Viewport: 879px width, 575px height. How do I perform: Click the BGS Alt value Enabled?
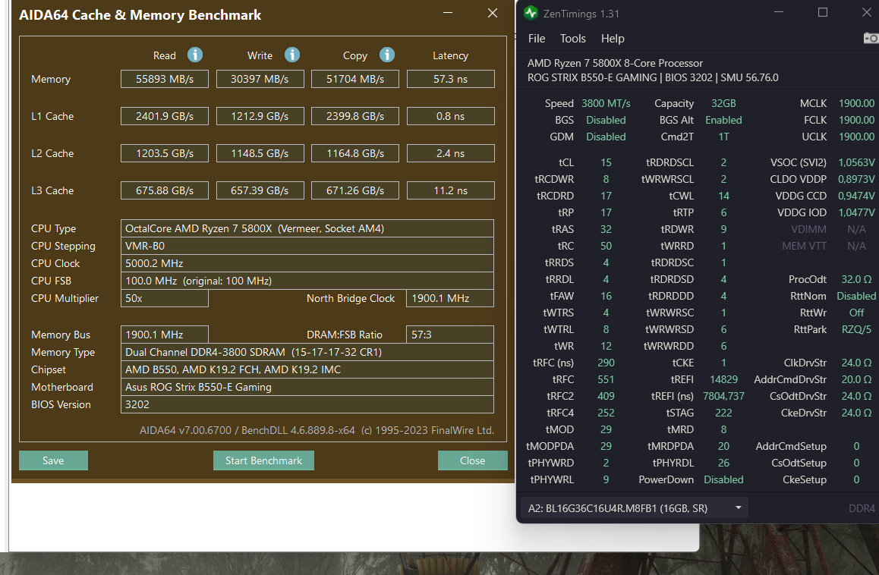tap(723, 120)
